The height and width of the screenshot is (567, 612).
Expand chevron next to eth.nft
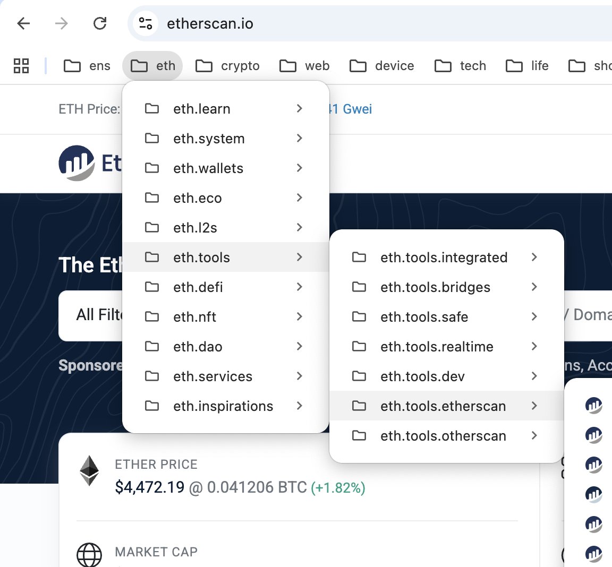(300, 316)
